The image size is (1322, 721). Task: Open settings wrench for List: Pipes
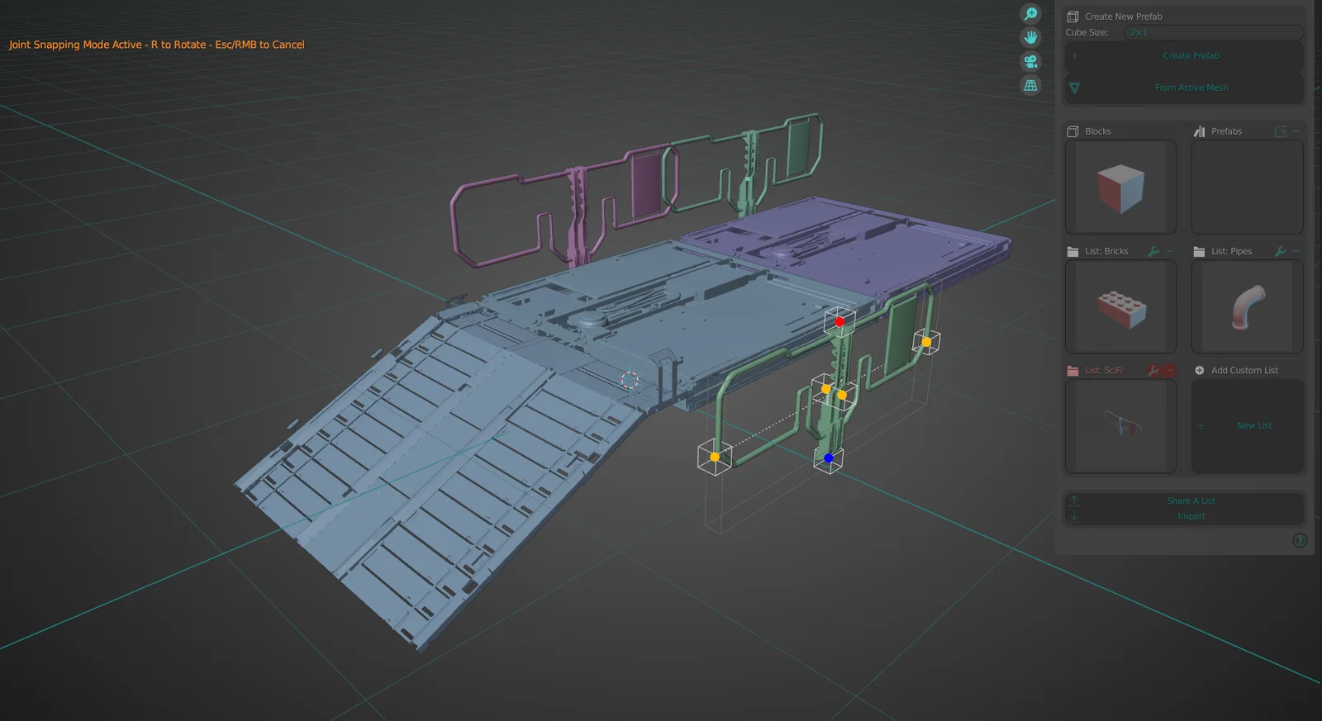[x=1281, y=251]
